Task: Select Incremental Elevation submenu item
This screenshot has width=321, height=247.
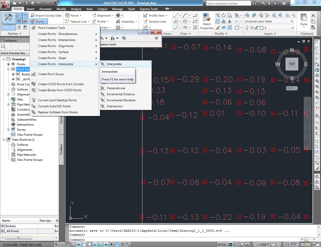Action: coord(125,100)
